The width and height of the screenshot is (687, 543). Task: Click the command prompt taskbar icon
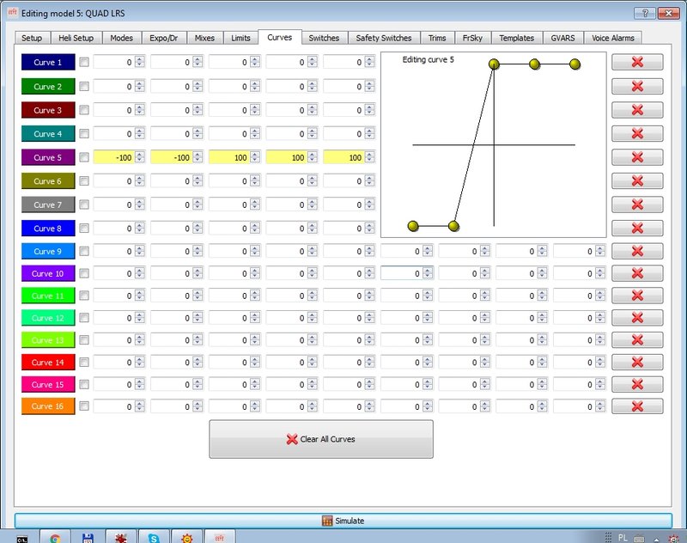coord(22,539)
